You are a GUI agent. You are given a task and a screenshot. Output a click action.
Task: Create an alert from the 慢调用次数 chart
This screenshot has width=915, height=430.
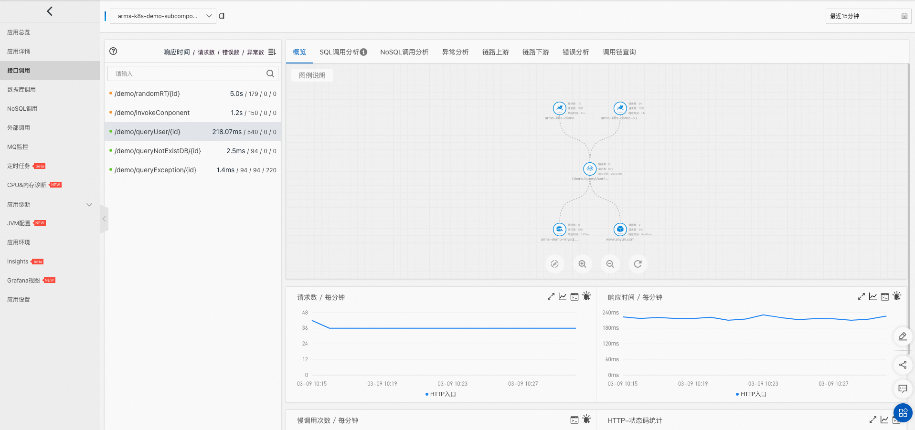point(587,420)
